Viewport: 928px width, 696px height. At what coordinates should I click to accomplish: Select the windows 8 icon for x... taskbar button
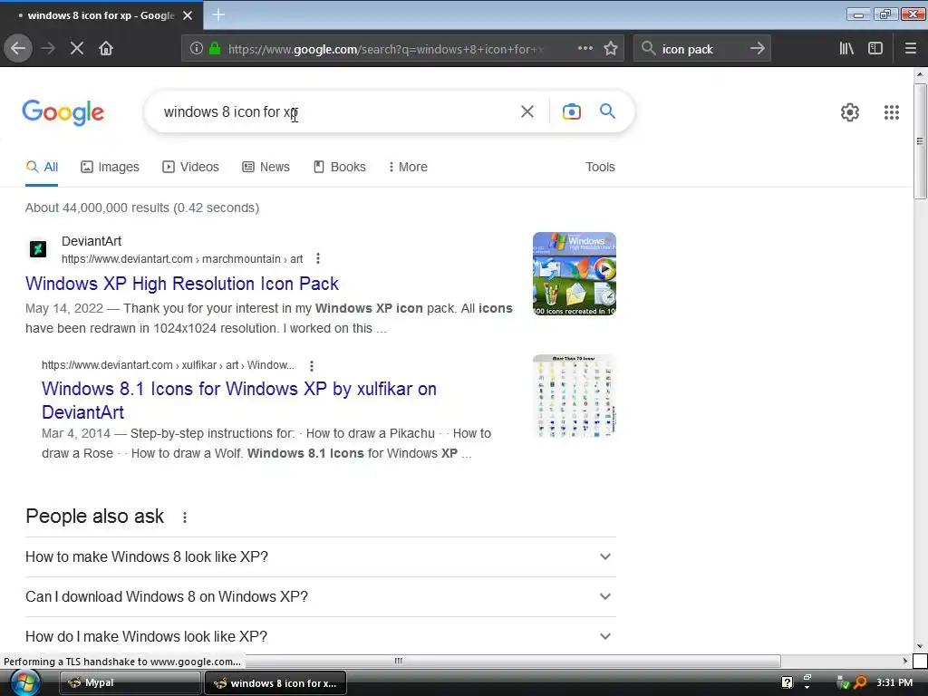(x=275, y=683)
